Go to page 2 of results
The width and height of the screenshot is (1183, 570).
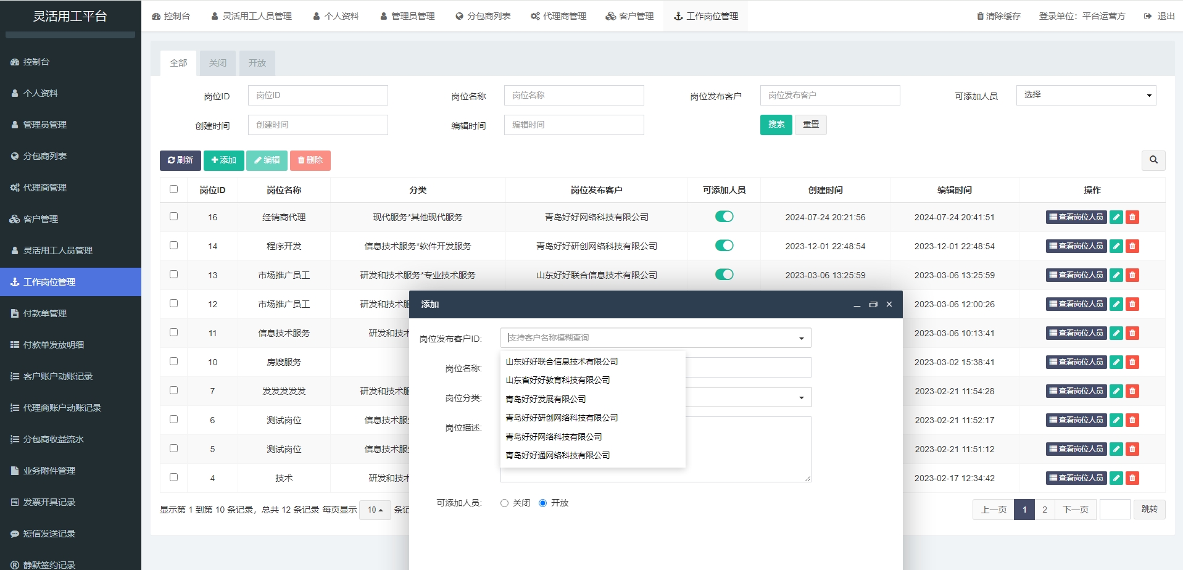coord(1044,510)
